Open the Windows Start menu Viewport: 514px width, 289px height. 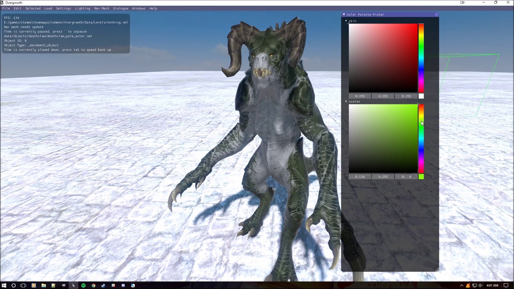4,285
